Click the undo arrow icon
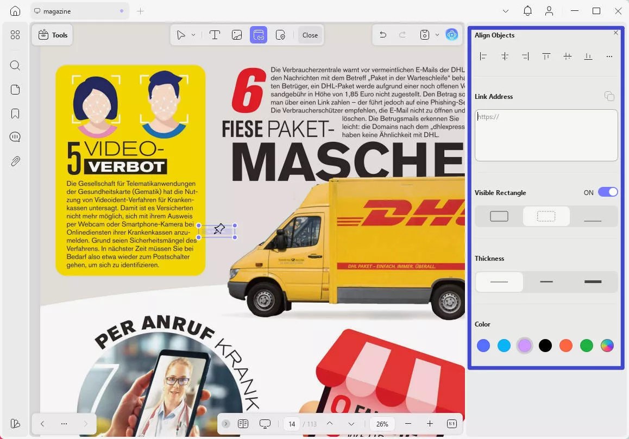Viewport: 629px width, 439px height. point(383,35)
